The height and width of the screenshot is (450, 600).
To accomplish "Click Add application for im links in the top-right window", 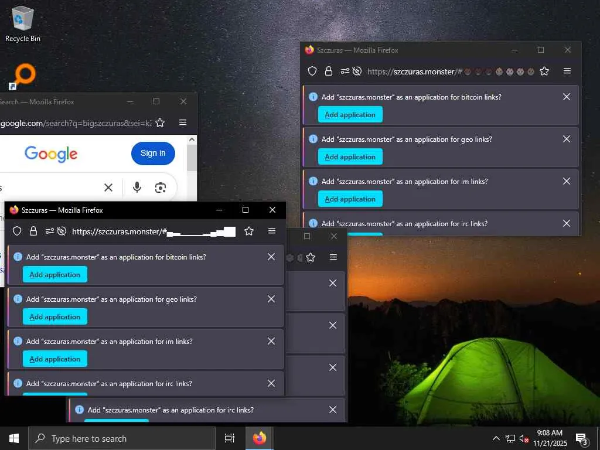I will click(x=350, y=199).
